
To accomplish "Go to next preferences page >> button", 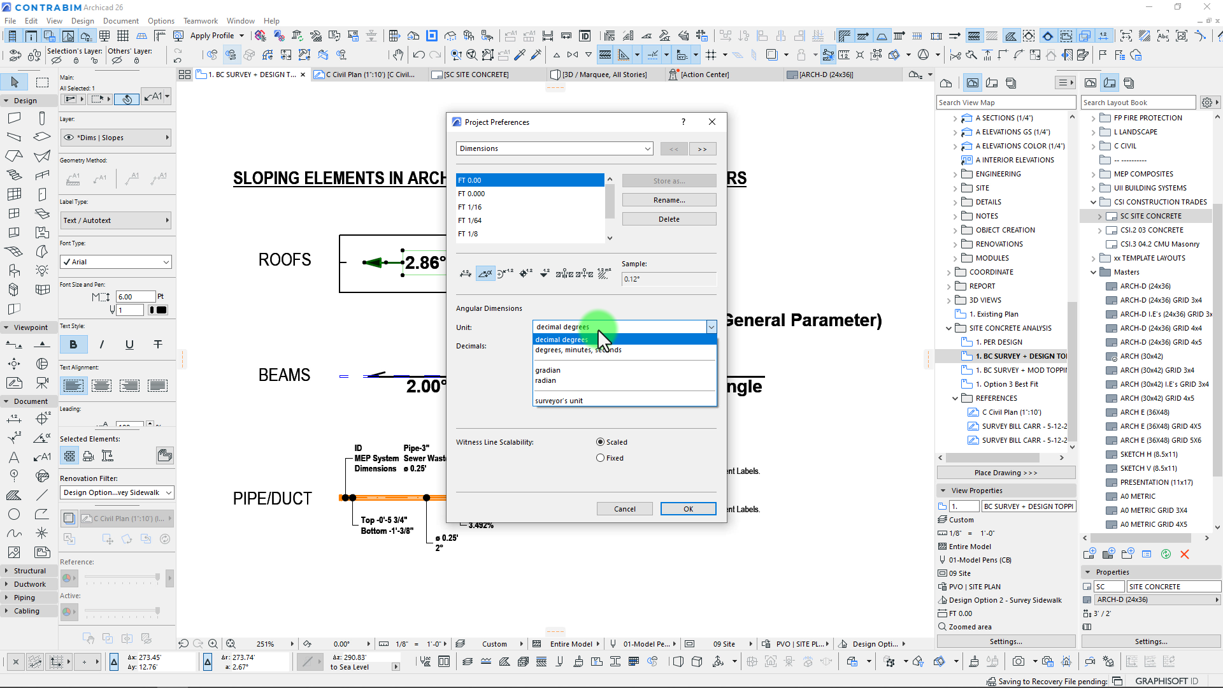I will (x=702, y=149).
